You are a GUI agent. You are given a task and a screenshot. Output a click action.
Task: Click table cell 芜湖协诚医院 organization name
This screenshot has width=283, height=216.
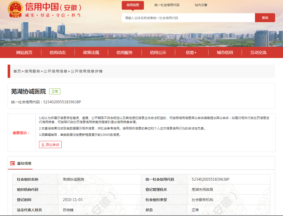point(73,179)
